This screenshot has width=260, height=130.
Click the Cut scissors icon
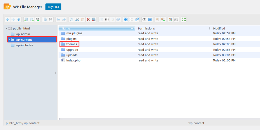point(77,20)
